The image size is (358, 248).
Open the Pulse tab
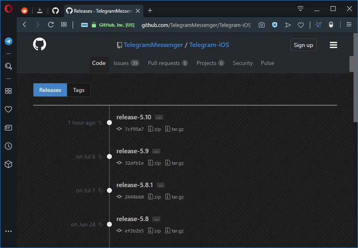tap(267, 63)
